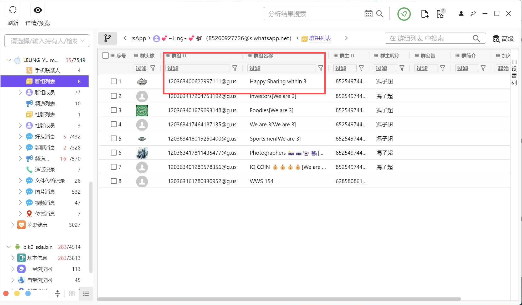Click the 群组列表 breadcrumb link
The image size is (522, 305).
[320, 38]
